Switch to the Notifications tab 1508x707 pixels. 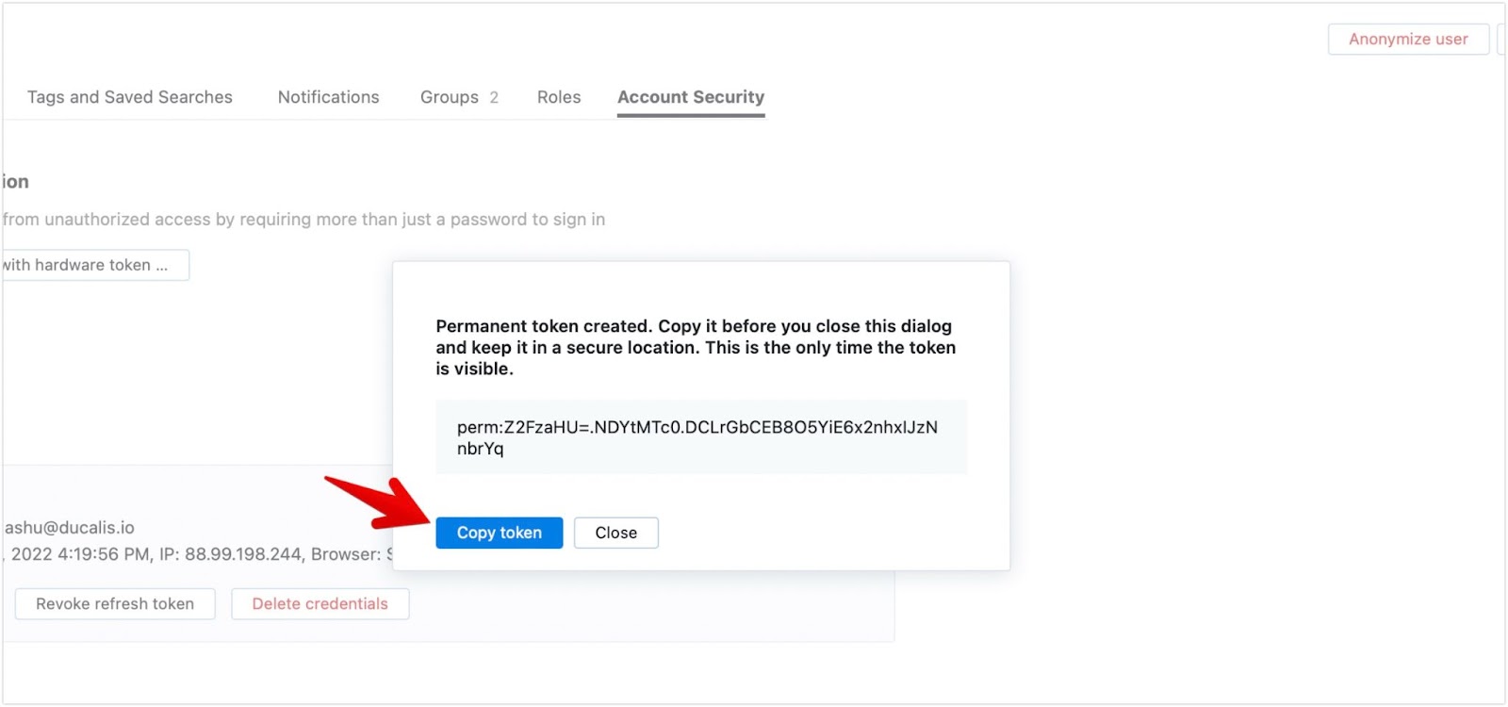pos(328,97)
